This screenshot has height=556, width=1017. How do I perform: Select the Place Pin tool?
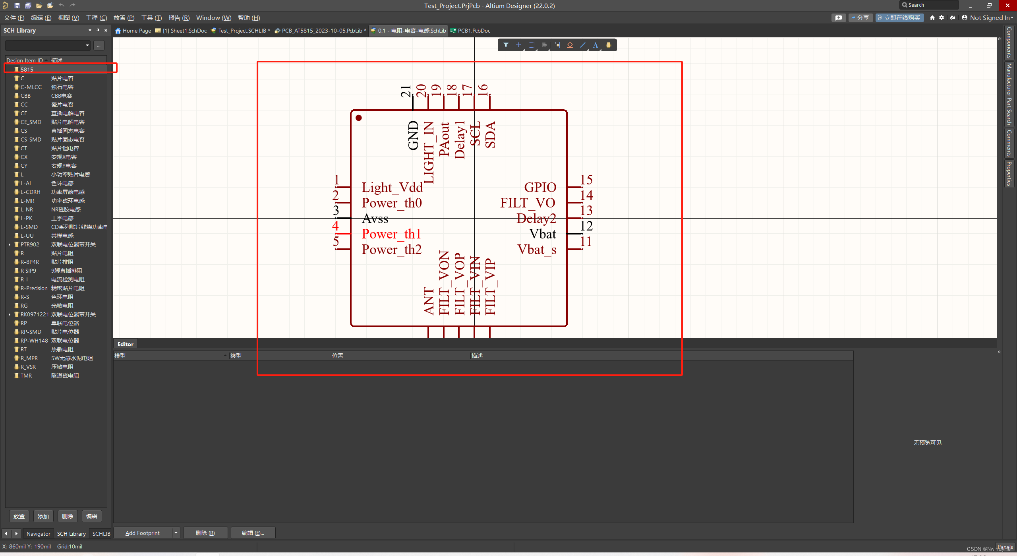tap(557, 45)
